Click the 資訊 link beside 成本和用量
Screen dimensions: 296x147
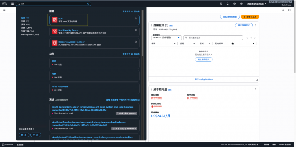(x=170, y=90)
